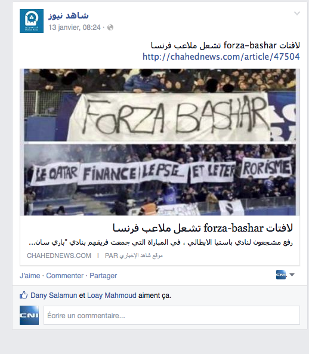This screenshot has width=309, height=354.
Task: Click the thumbs-up likes icon
Action: [x=23, y=295]
